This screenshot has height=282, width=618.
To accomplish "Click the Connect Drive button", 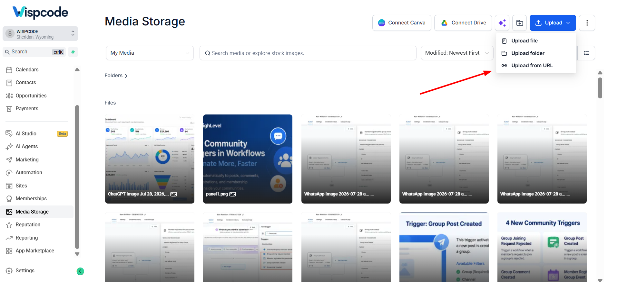I will point(463,23).
